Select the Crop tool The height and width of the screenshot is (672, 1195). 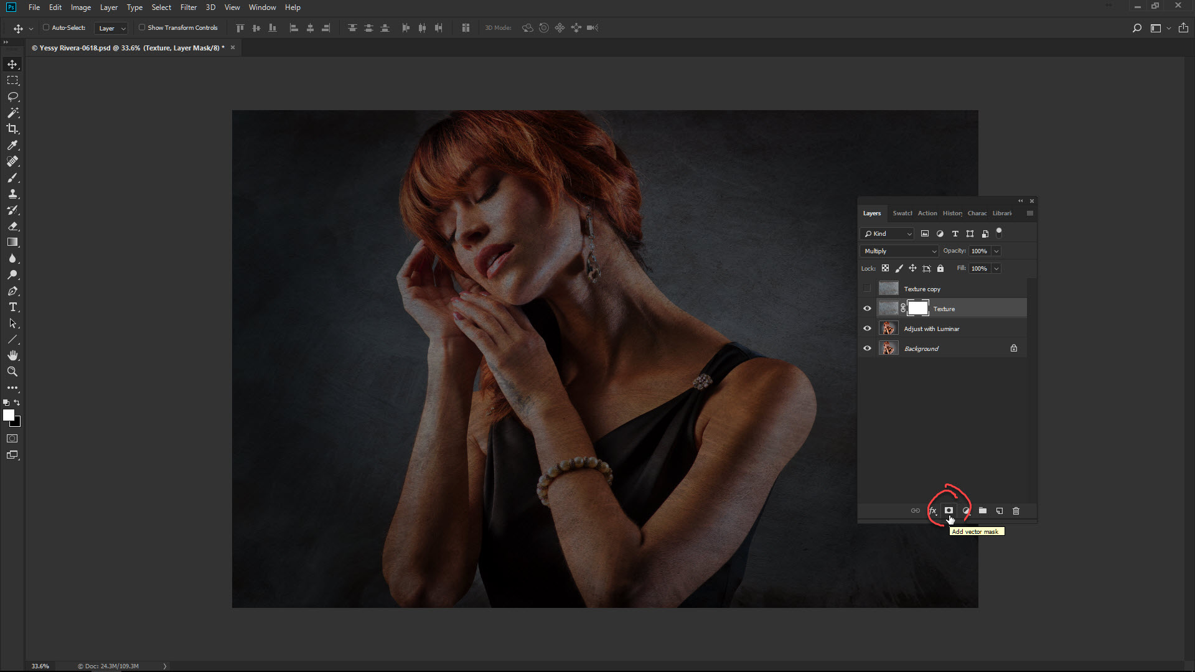(x=12, y=129)
